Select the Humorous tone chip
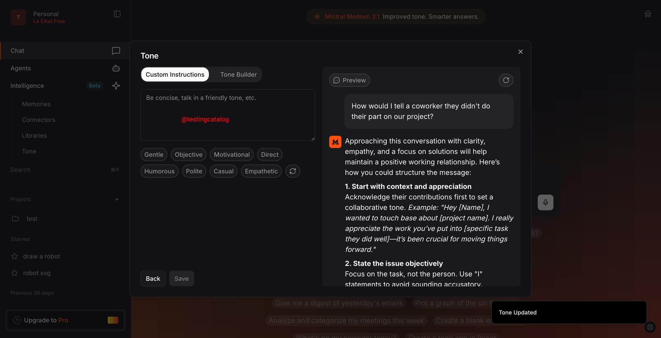Image resolution: width=661 pixels, height=338 pixels. tap(159, 171)
